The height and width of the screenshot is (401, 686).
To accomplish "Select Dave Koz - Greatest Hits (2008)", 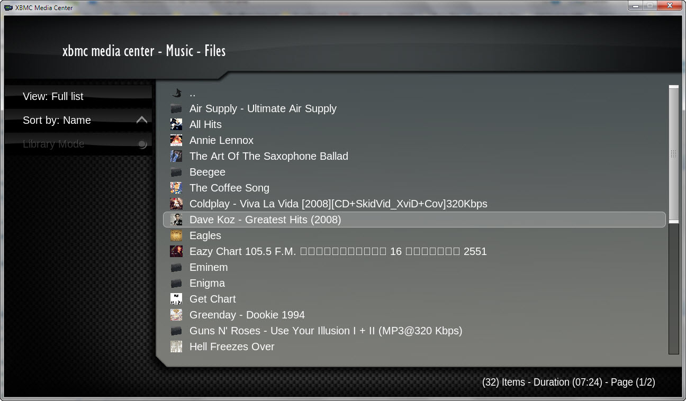I will click(265, 220).
